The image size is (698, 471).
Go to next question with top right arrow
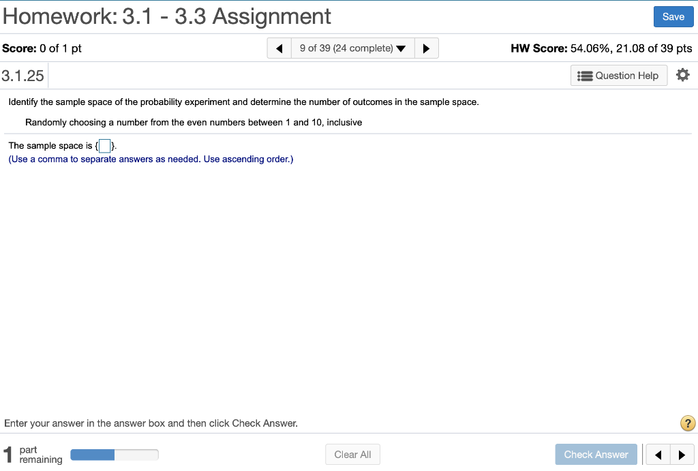tap(427, 48)
